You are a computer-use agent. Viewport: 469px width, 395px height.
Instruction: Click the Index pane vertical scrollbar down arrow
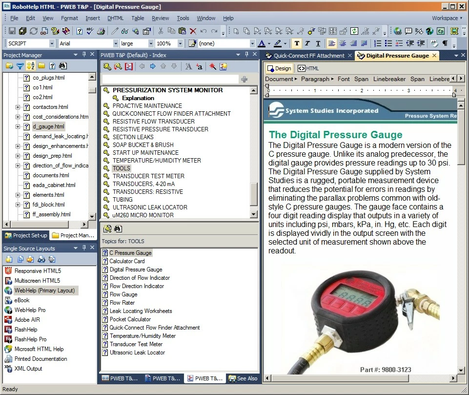(254, 214)
